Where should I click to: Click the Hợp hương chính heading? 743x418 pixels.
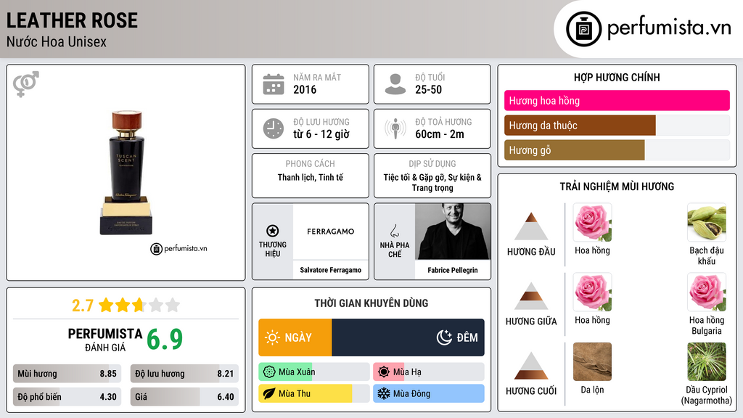pos(617,77)
